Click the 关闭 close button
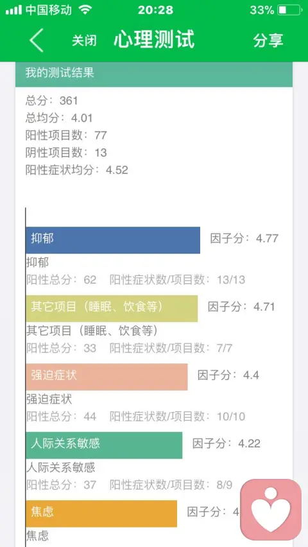Screen dimensions: 308x547 click(84, 41)
